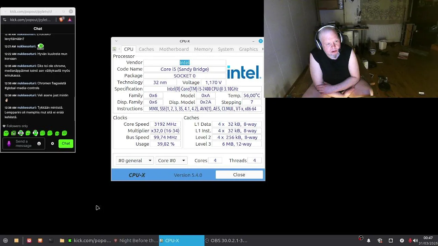Click the kick.com popout address bar

30,20
